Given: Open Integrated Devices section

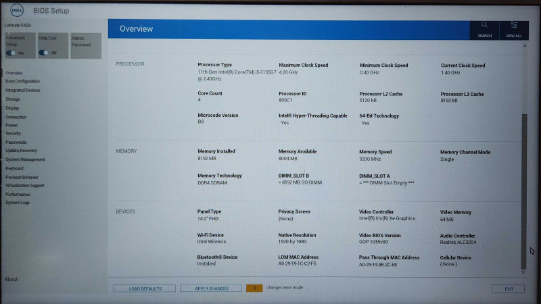Looking at the screenshot, I should (x=23, y=91).
